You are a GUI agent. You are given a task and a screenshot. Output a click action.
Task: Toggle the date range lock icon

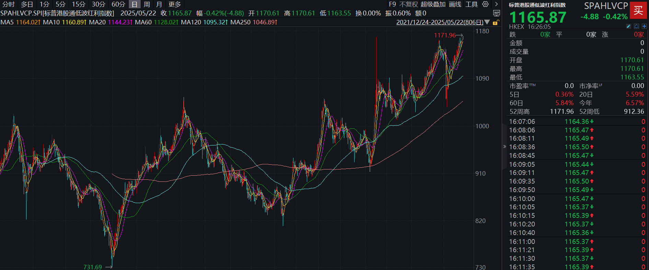495,23
